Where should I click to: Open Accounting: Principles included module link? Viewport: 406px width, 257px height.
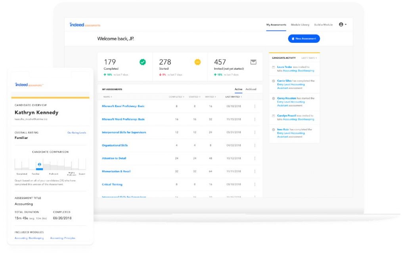(x=63, y=238)
